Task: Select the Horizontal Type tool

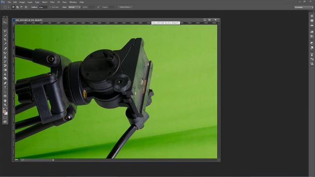Action: 5,88
